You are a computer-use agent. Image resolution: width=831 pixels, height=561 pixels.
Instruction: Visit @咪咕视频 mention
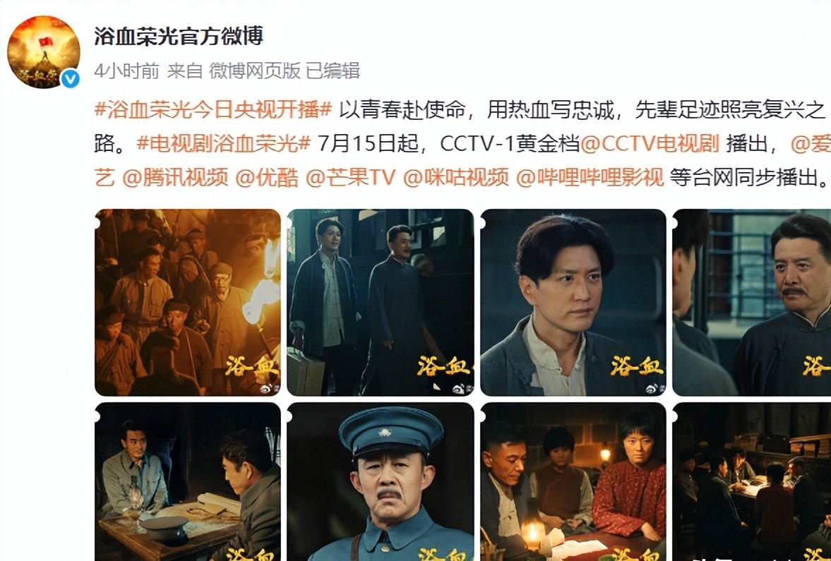point(456,177)
